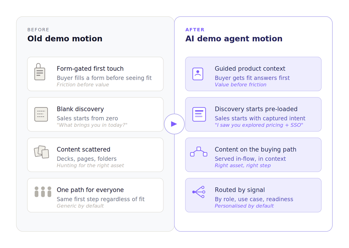Click 'Personalised by default' caption
The image size is (349, 248).
pyautogui.click(x=244, y=206)
